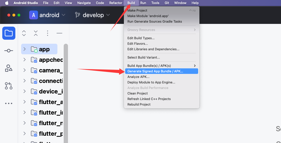
Task: Open project view options kebab menu
Action: point(48,33)
